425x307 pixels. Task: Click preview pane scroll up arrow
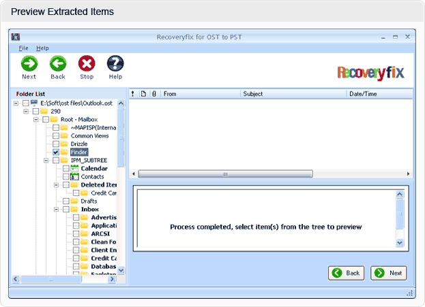coord(400,194)
